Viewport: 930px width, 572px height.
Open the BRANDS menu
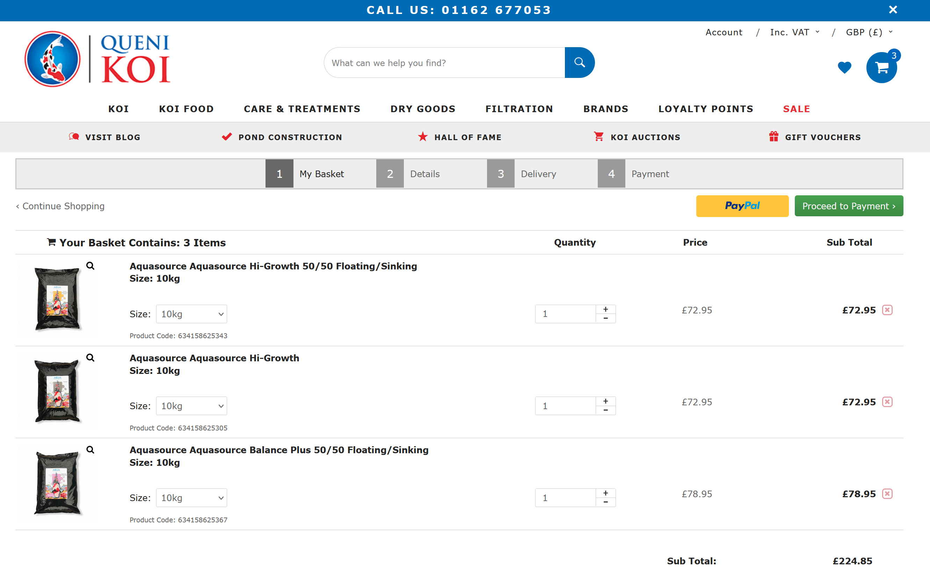pos(605,109)
